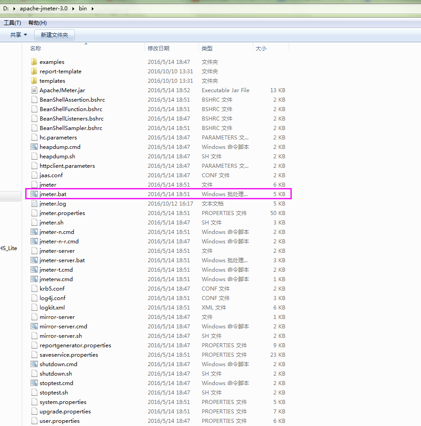Select the stoptest.sh file name
This screenshot has height=426, width=421.
point(54,393)
